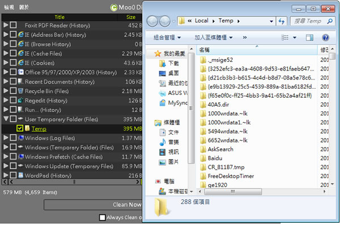The image size is (340, 225).
Task: Click the Recycle Bin row icon
Action: click(20, 91)
